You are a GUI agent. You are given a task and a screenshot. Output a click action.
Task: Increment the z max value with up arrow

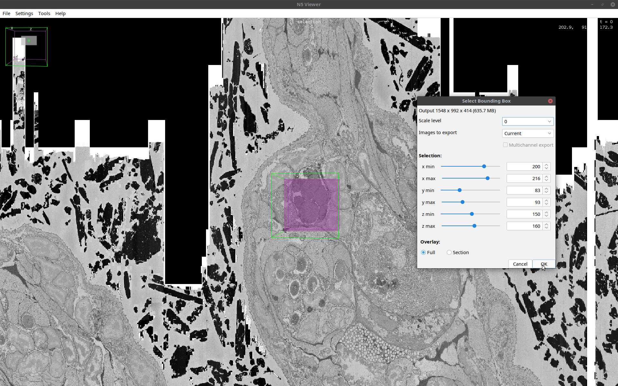tap(547, 224)
